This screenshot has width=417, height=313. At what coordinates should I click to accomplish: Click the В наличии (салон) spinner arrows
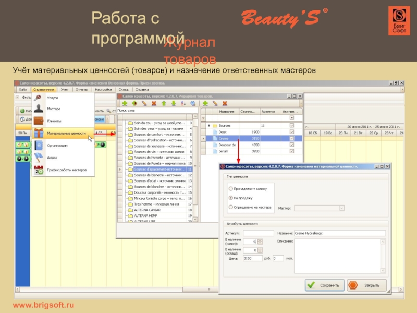click(x=260, y=242)
